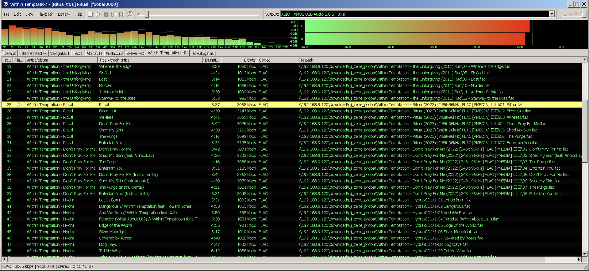Viewport: 589px width, 271px height.
Task: Select track 'Where is the edge'
Action: tap(292, 66)
